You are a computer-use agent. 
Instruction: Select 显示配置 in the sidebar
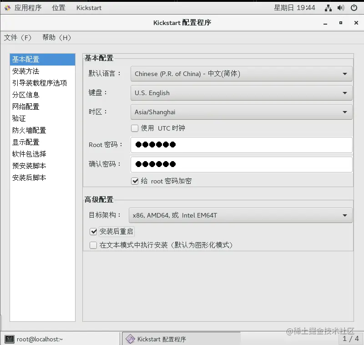[42, 142]
